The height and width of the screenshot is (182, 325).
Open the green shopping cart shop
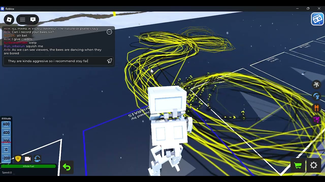tap(298, 165)
